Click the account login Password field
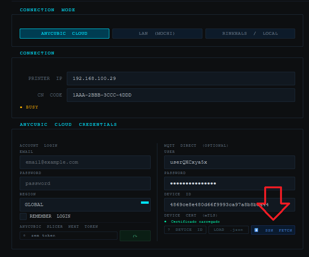Screen dimensions: 309x257 85,183
